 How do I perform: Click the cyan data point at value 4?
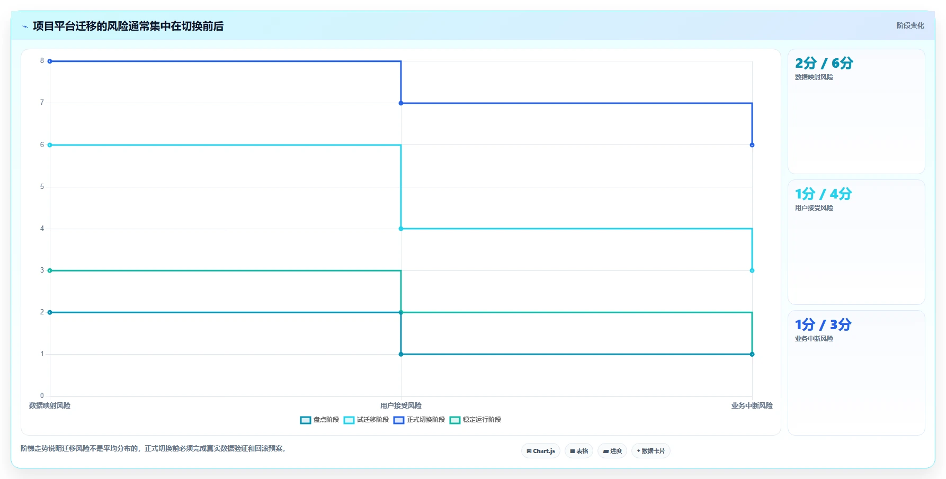coord(401,229)
